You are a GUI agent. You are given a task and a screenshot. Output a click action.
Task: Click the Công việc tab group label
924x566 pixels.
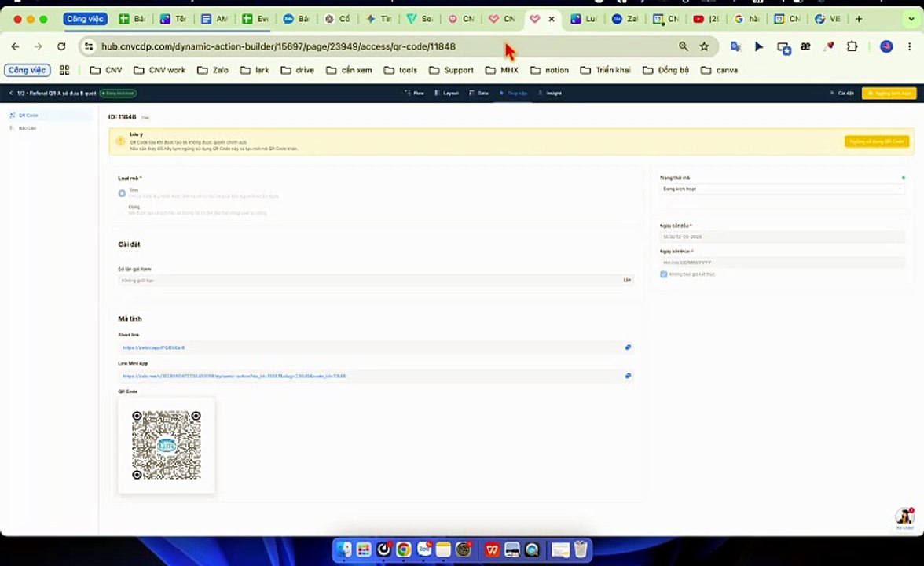[x=85, y=19]
